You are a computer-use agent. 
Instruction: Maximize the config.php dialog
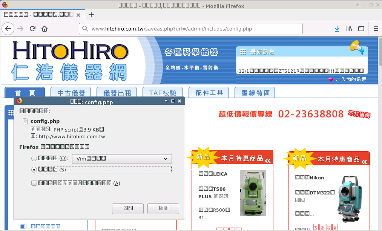pyautogui.click(x=173, y=101)
